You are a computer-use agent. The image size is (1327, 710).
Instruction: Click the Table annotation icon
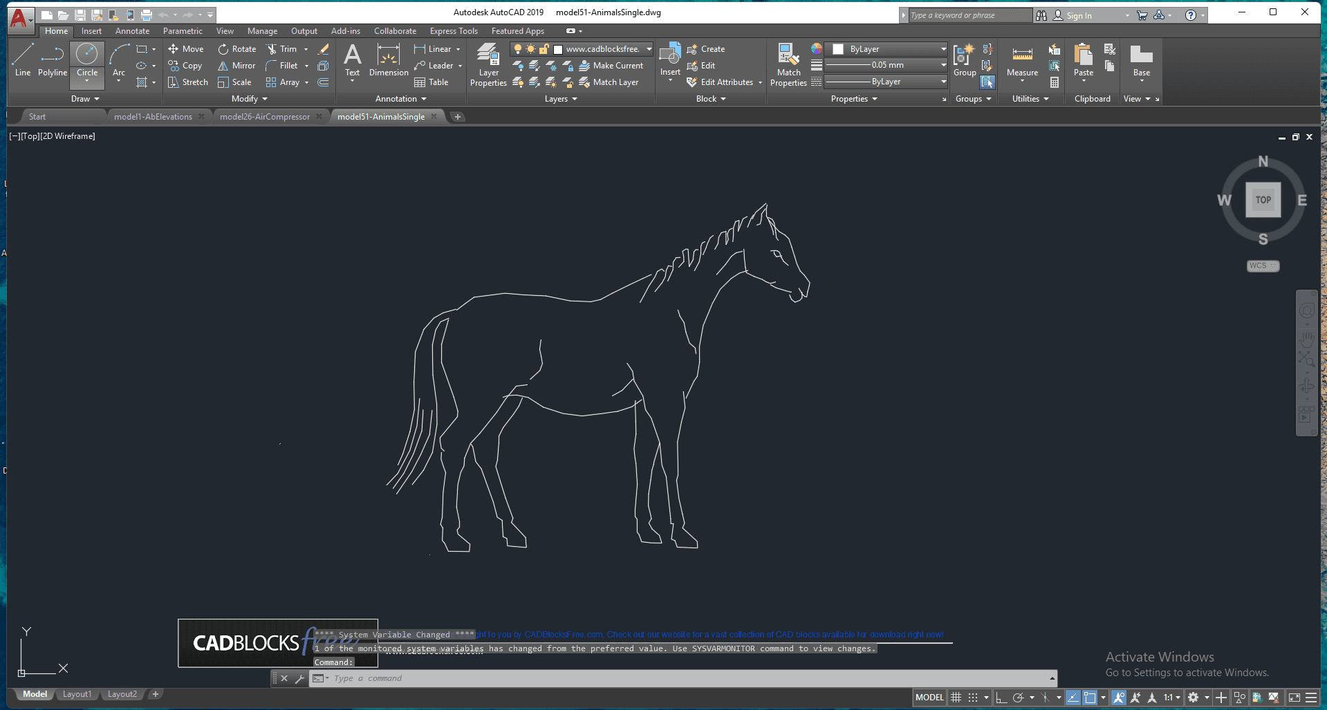tap(431, 82)
